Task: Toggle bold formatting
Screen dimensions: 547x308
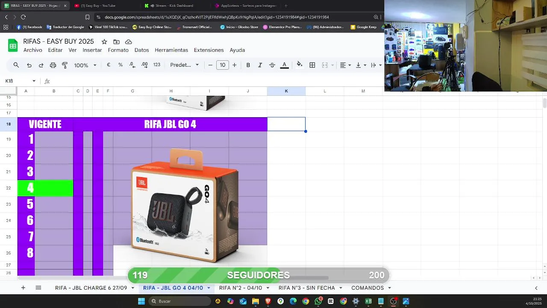Action: (248, 65)
